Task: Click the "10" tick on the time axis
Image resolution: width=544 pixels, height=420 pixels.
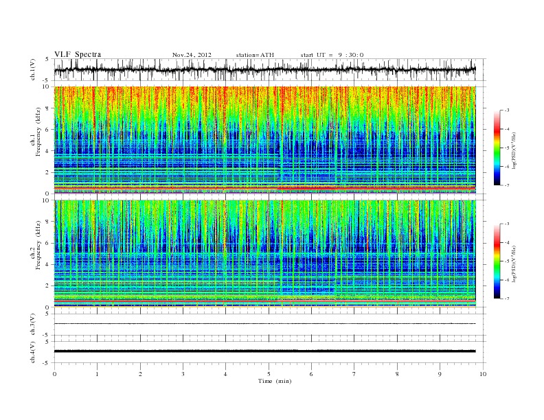Action: coord(483,374)
